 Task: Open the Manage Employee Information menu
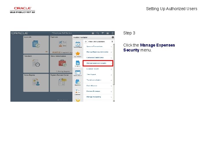98,52
